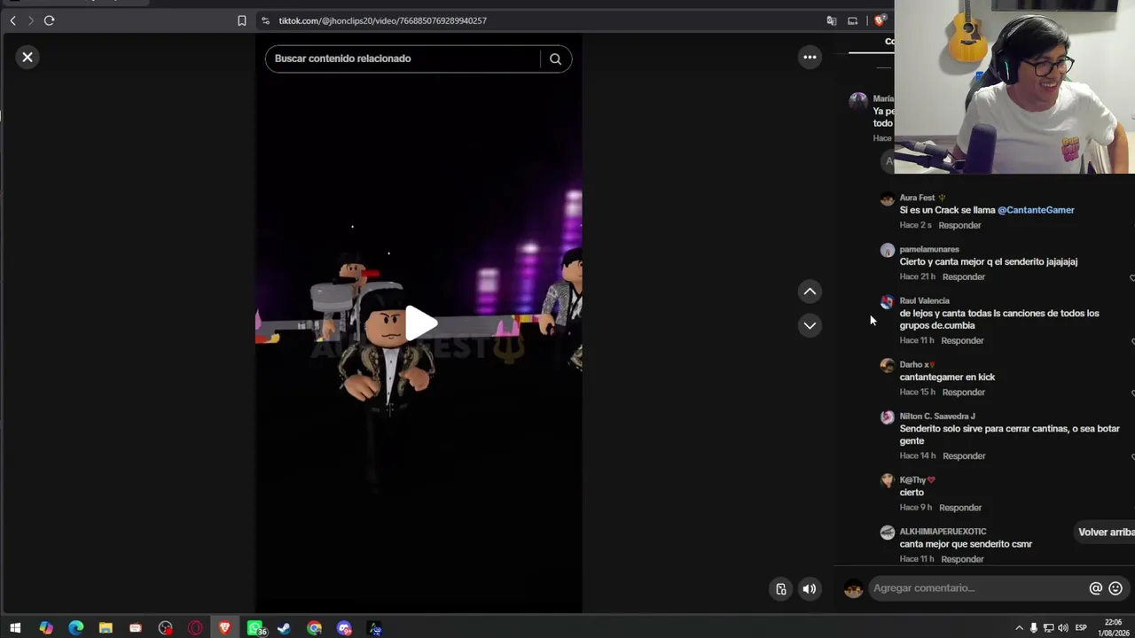
Task: Click the browser back arrow
Action: 12,20
